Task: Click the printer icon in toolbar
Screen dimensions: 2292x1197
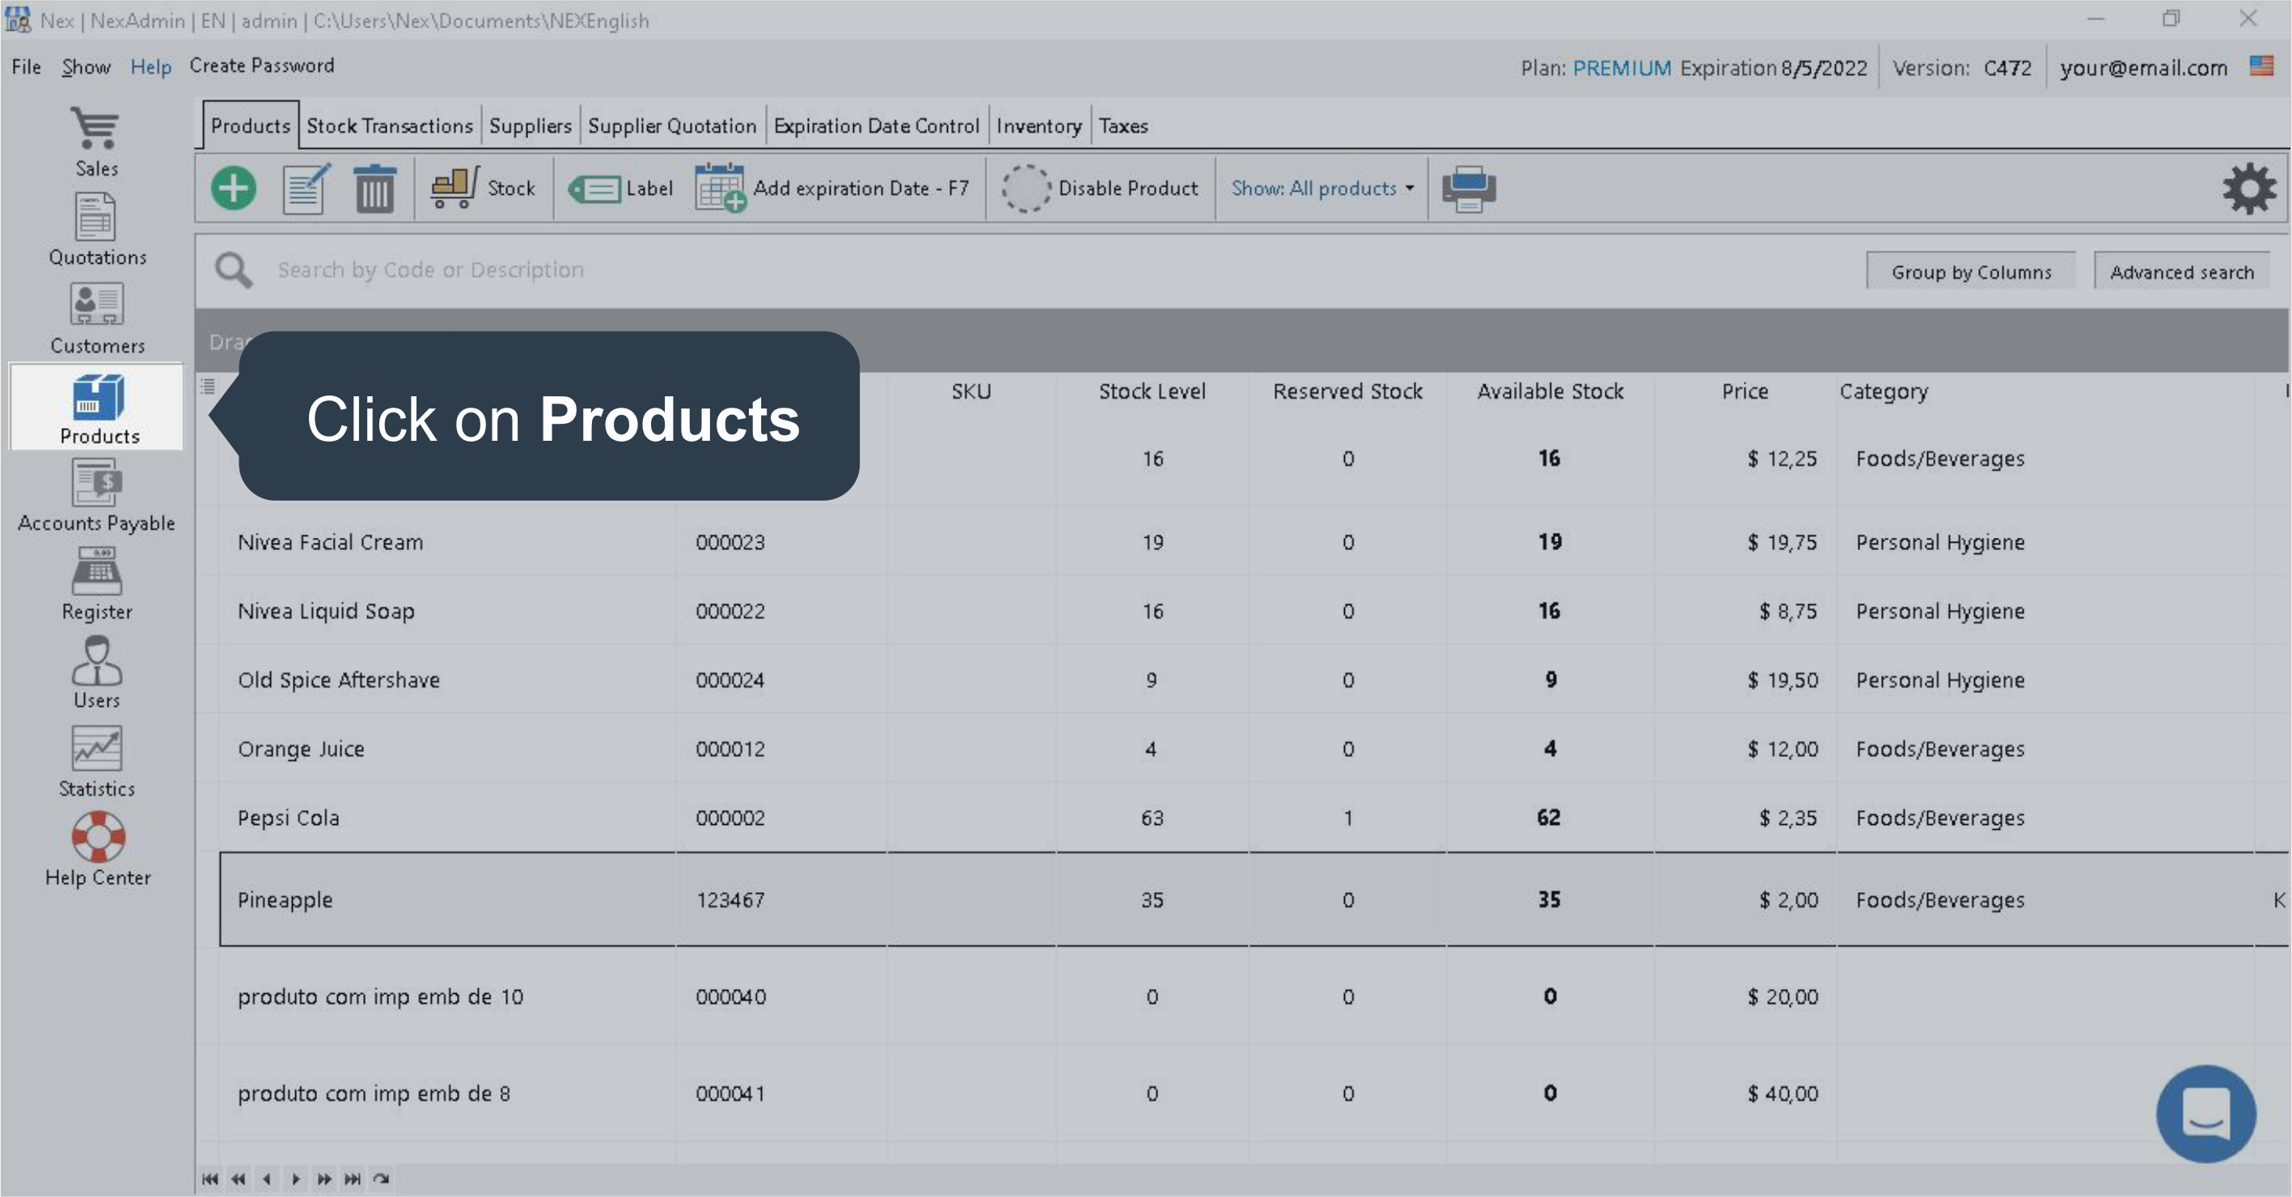Action: click(x=1468, y=188)
